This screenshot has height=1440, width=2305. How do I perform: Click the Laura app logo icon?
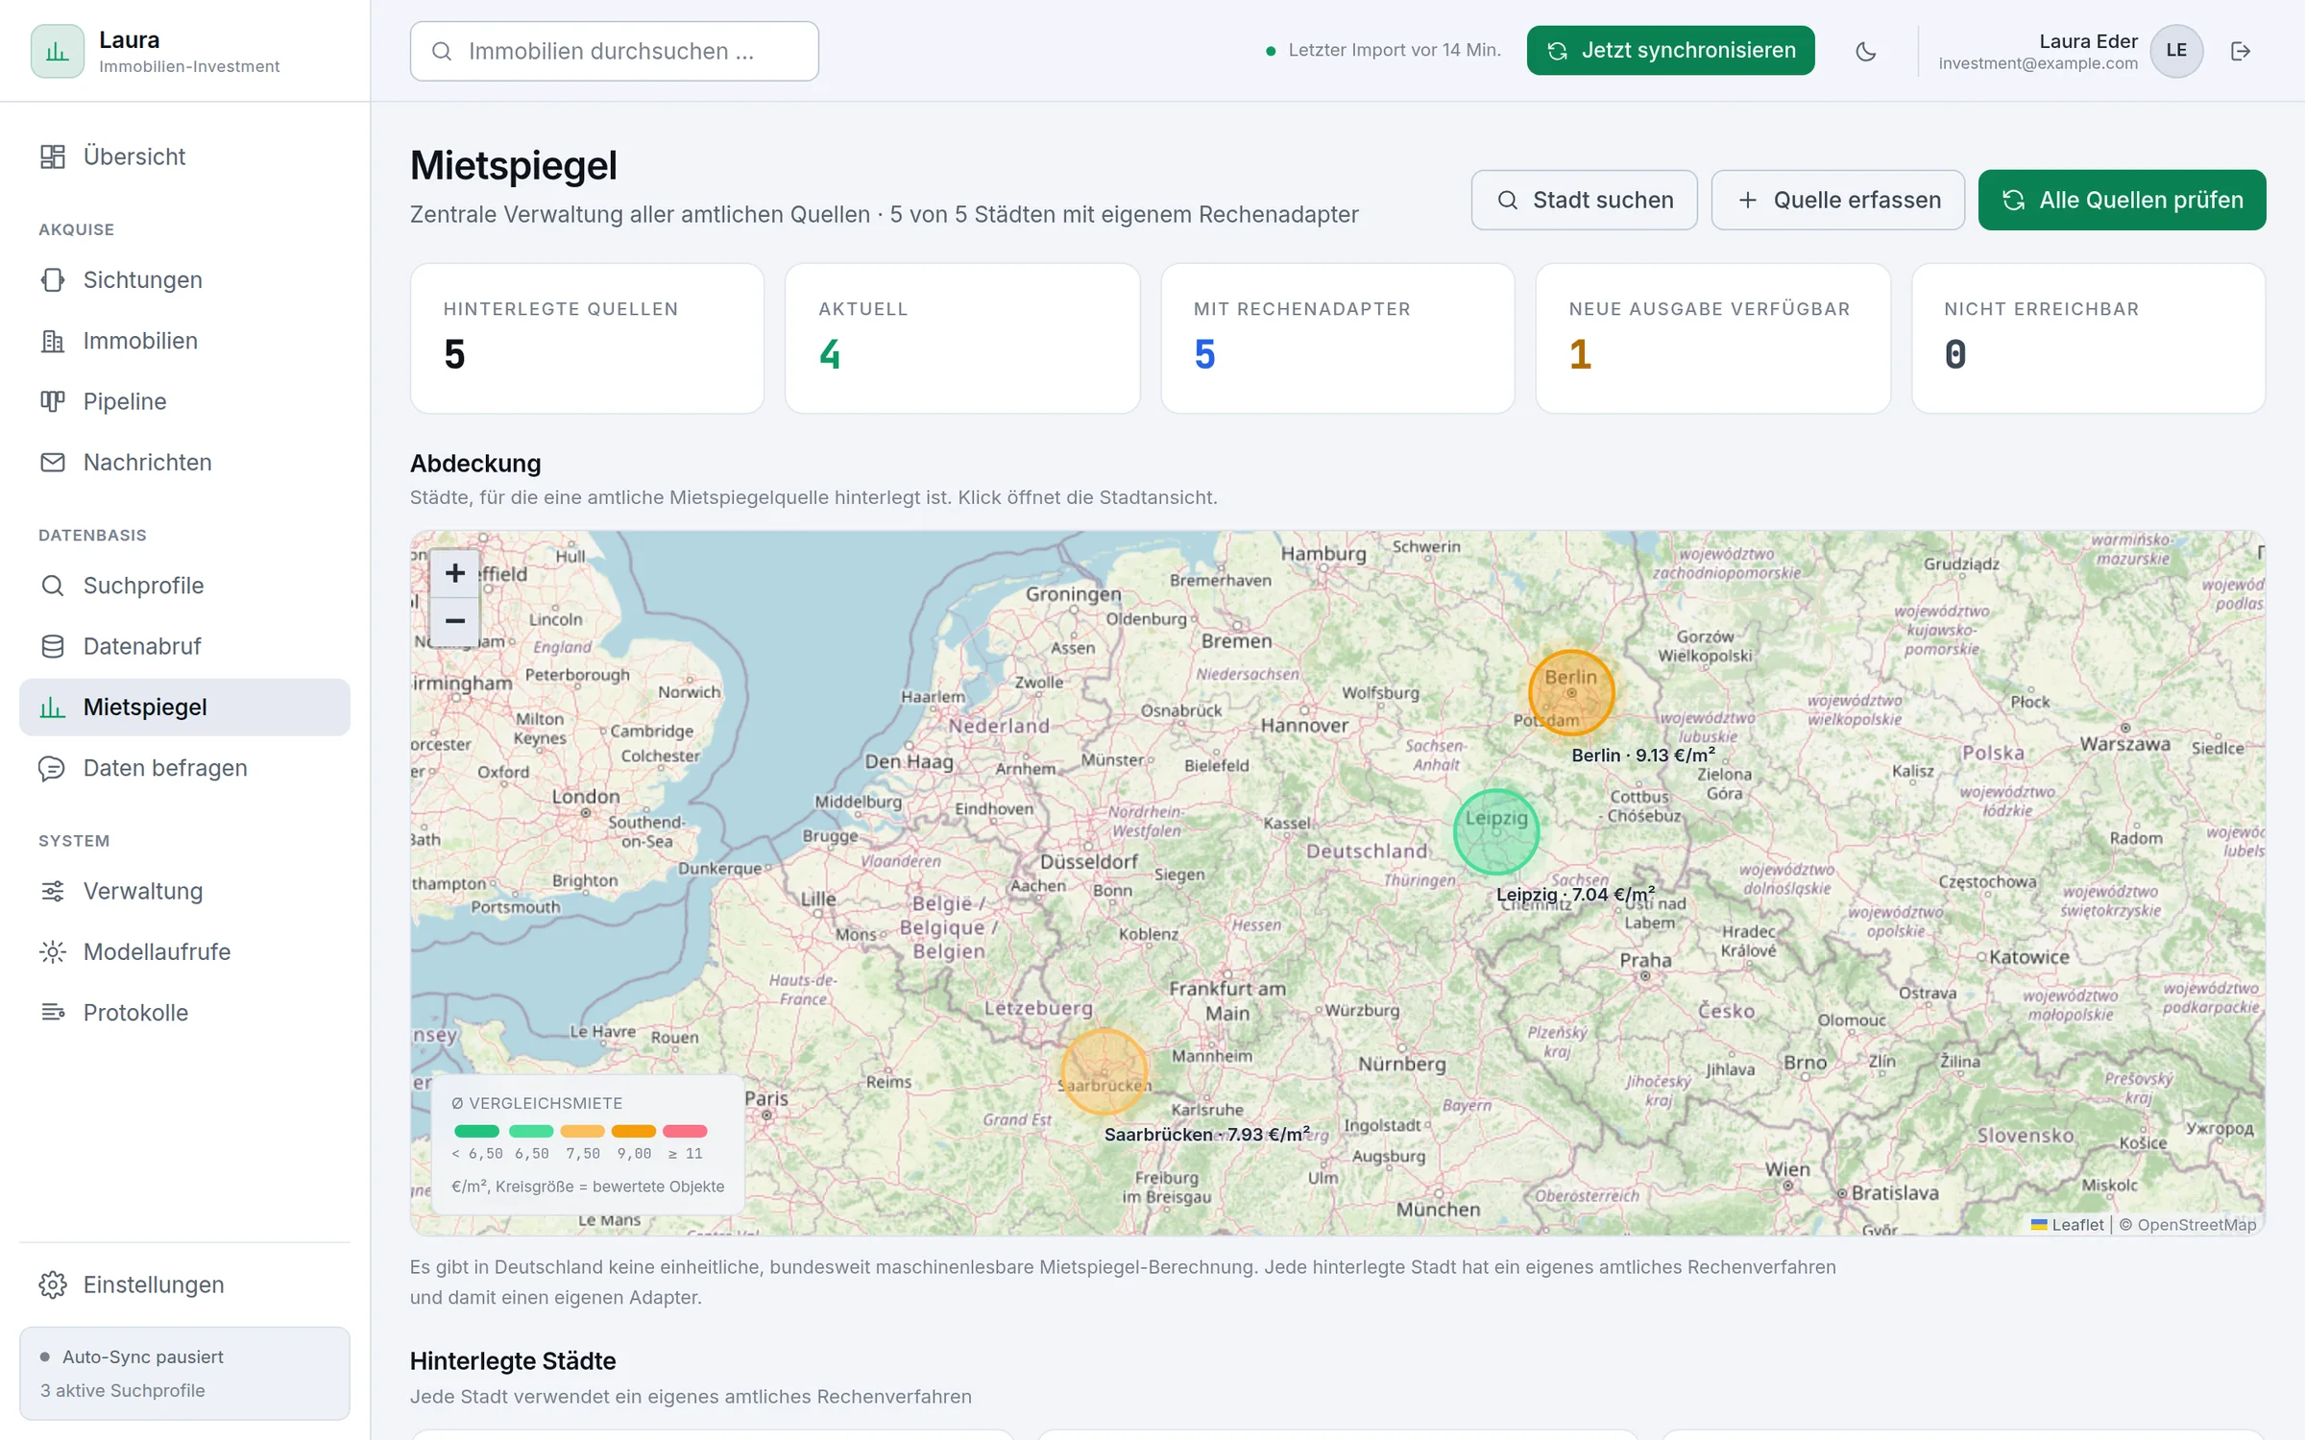pyautogui.click(x=58, y=51)
